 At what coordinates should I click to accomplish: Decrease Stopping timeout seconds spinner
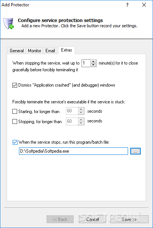(x=81, y=123)
